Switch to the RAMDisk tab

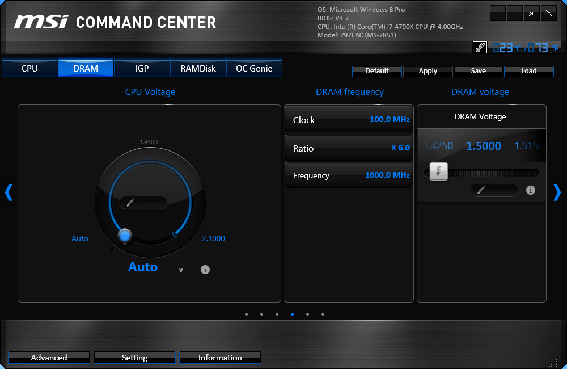point(198,68)
